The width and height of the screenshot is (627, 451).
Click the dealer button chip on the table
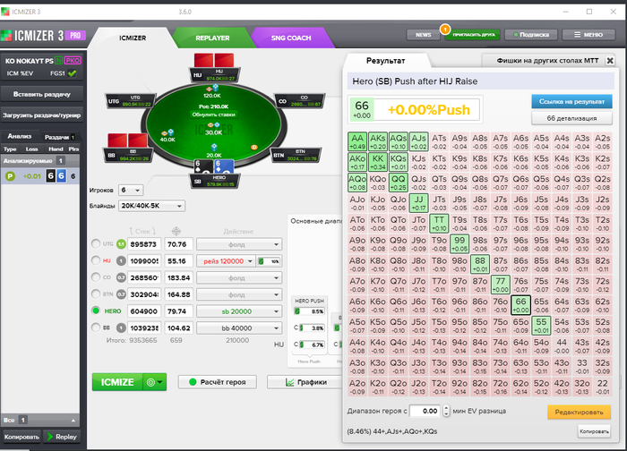[x=253, y=147]
